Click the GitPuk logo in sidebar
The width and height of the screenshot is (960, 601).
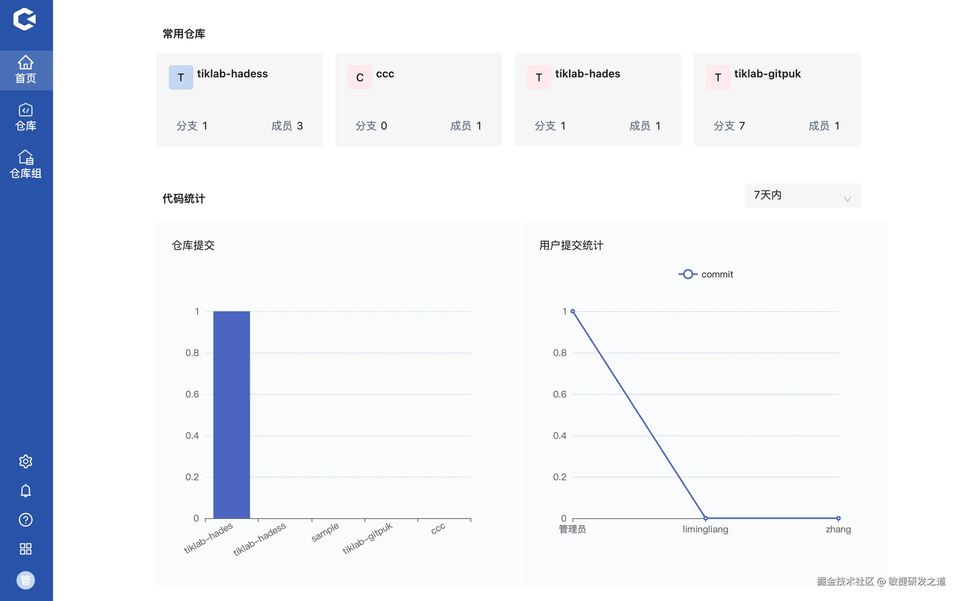coord(25,19)
